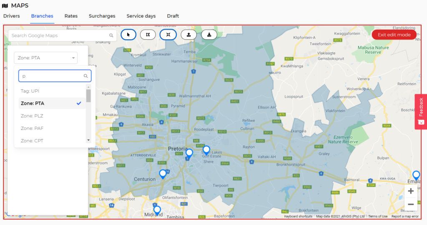Click Exit edit mode button

(x=394, y=35)
